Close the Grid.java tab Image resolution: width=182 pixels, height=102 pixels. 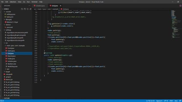click(61, 6)
